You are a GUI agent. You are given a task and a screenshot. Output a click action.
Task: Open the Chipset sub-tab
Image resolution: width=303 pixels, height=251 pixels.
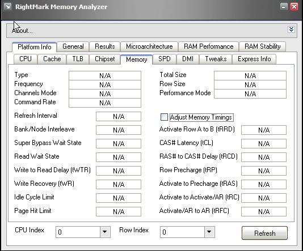pyautogui.click(x=105, y=59)
